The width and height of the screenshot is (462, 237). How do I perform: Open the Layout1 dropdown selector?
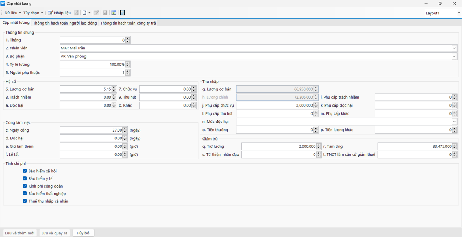[459, 13]
